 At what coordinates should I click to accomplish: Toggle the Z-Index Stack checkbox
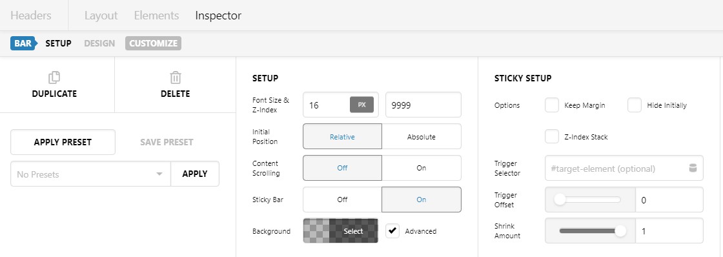tap(552, 137)
